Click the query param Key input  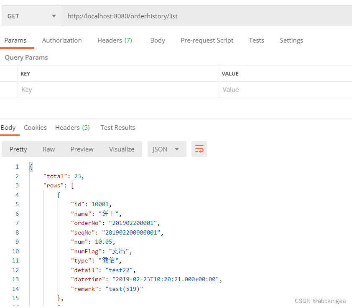(x=118, y=90)
